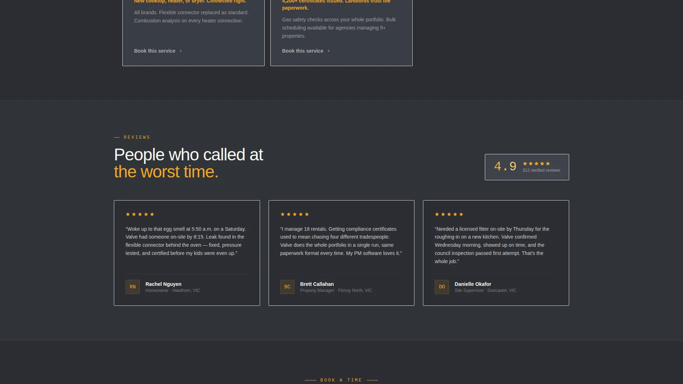This screenshot has width=683, height=384.
Task: Select the name Brett Callahan
Action: [317, 284]
